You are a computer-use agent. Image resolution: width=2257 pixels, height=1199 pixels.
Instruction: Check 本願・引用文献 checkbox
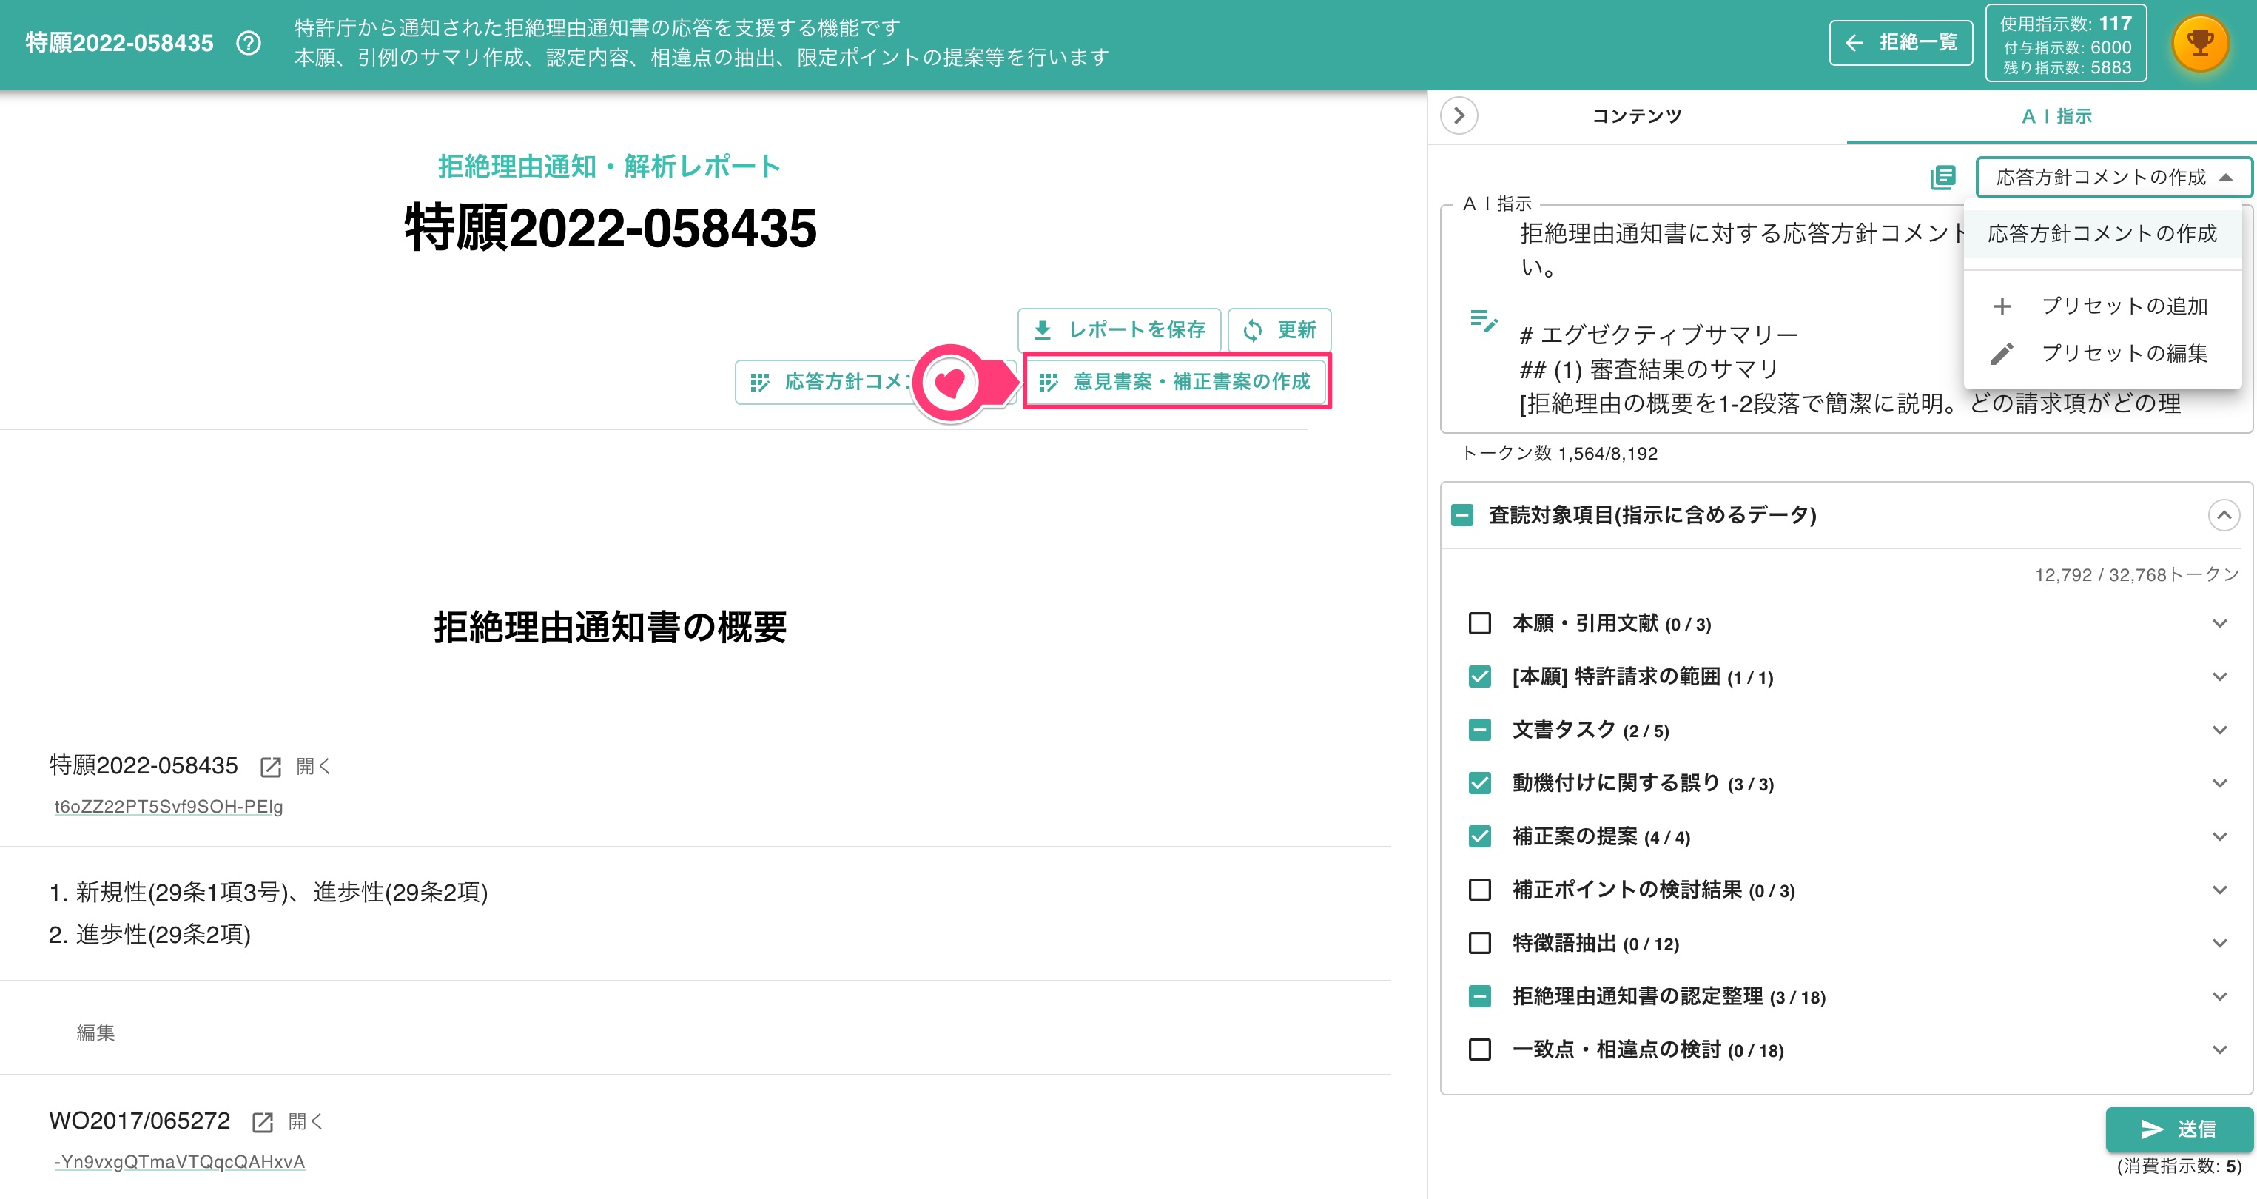tap(1480, 623)
